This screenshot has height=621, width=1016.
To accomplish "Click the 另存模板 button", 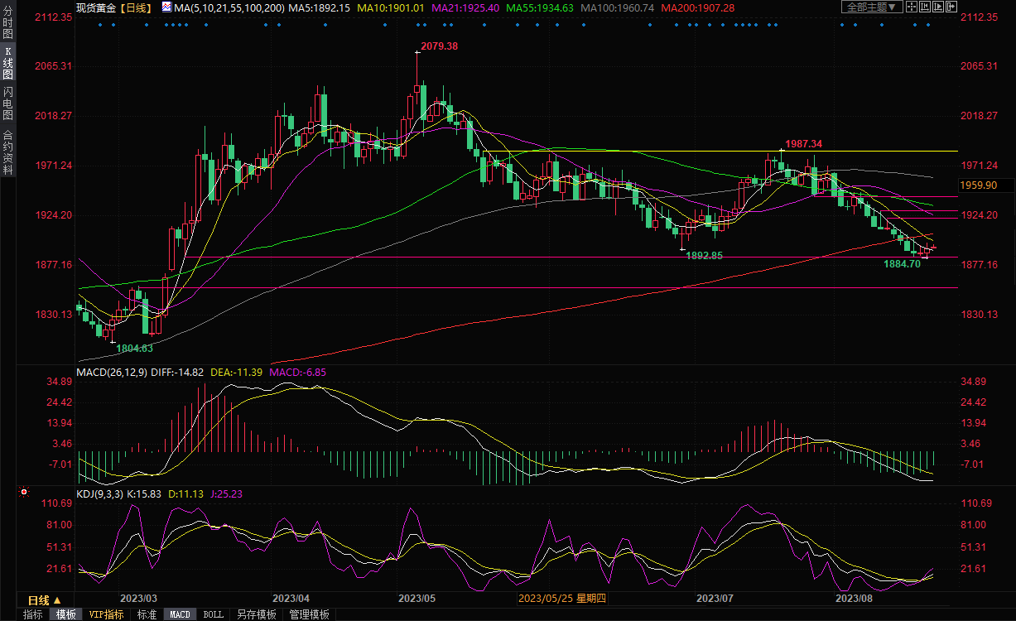I will 256,614.
